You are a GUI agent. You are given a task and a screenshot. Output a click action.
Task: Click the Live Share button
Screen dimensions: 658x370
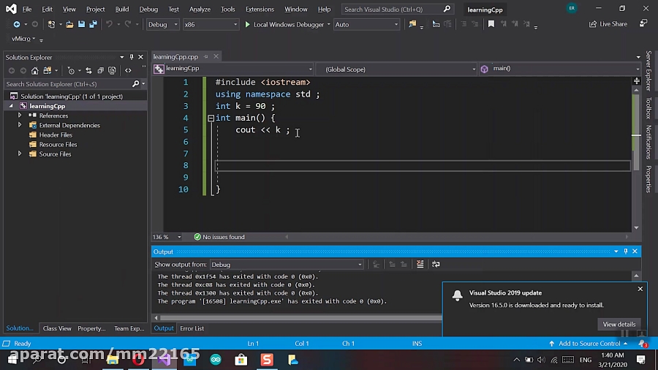608,24
